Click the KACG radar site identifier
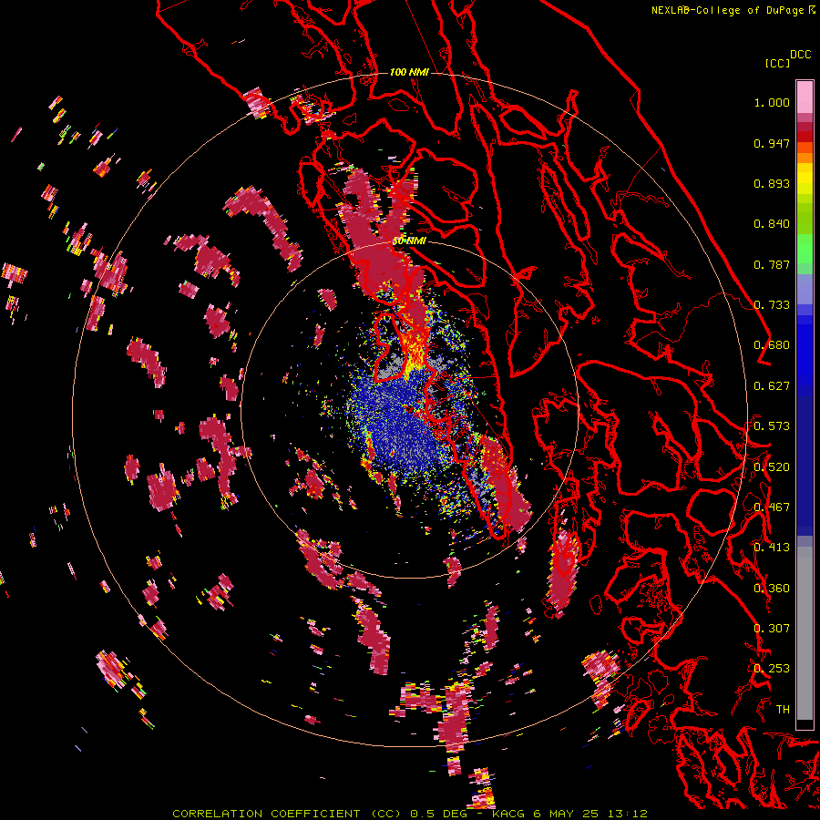 coord(507,814)
